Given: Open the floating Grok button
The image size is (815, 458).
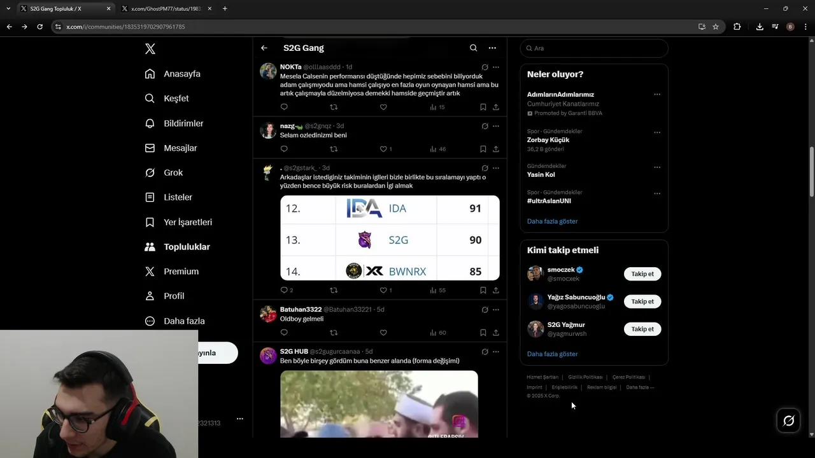Looking at the screenshot, I should coord(788,420).
